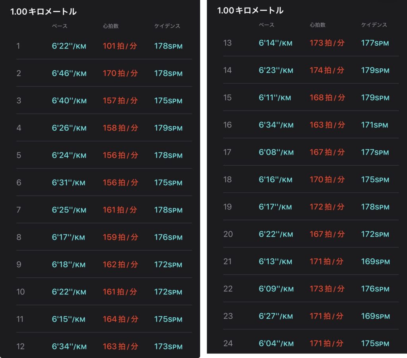Click the 162拍/分 heart rate value
The width and height of the screenshot is (407, 358).
click(120, 264)
